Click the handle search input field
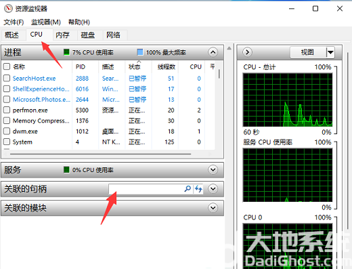 tap(147, 189)
